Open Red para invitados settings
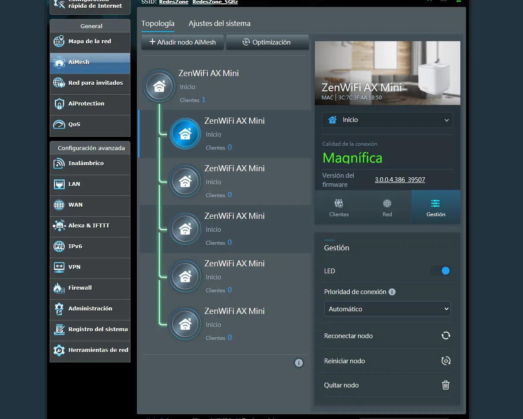The width and height of the screenshot is (523, 419). tap(90, 83)
